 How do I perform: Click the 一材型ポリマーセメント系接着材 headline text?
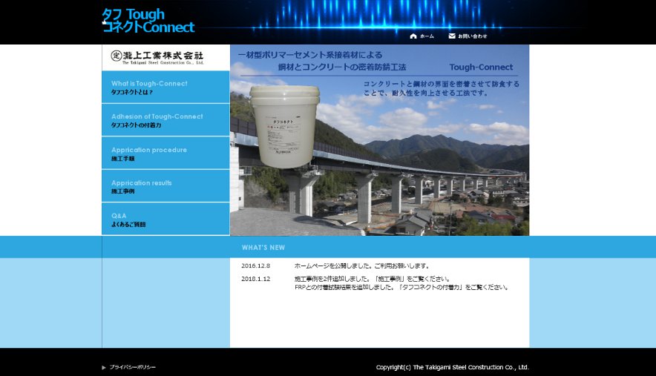(x=310, y=55)
